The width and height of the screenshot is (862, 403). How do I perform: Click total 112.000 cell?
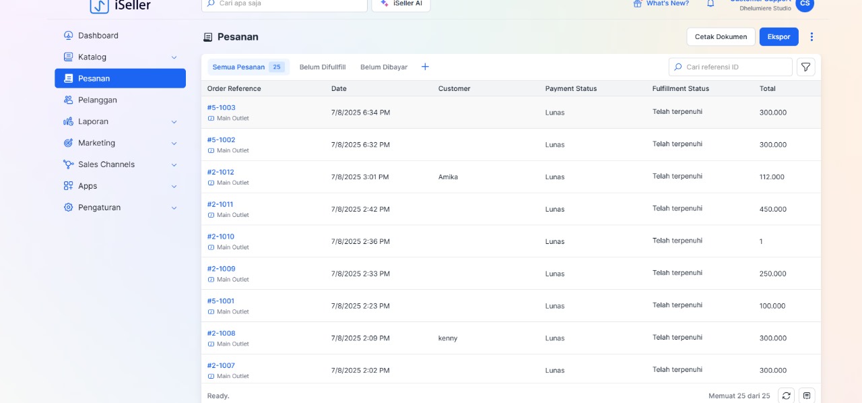tap(772, 177)
